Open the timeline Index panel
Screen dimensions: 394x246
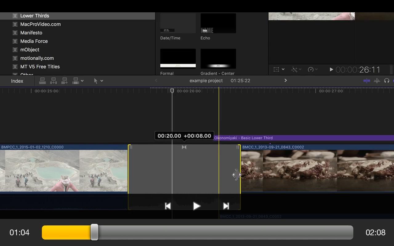coord(17,81)
